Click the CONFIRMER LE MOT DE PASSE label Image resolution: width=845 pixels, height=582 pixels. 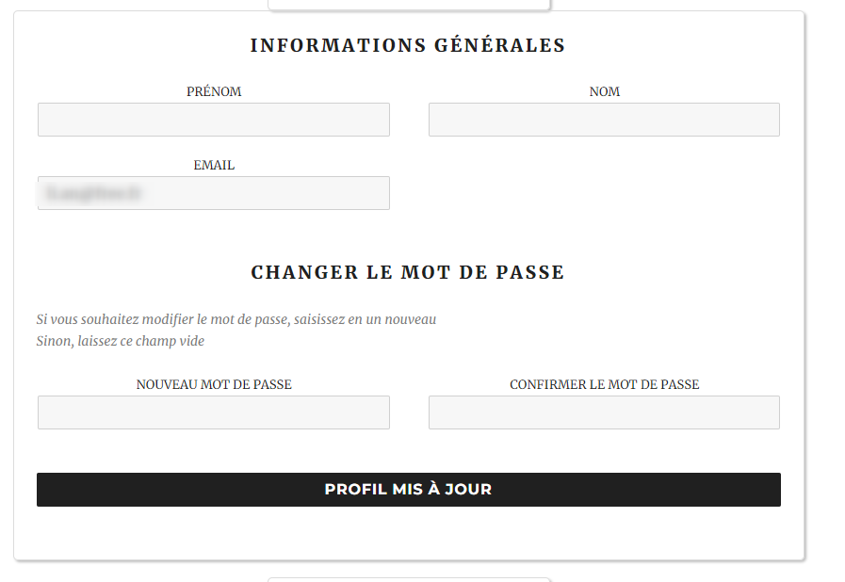point(605,384)
